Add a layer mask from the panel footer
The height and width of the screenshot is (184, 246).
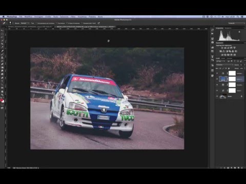point(228,168)
